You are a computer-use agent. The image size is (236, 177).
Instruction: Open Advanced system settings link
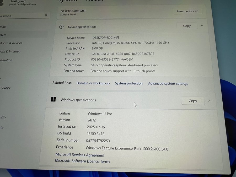(x=168, y=84)
